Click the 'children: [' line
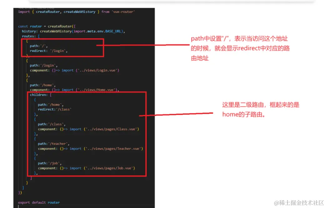The width and height of the screenshot is (326, 208). (41, 95)
